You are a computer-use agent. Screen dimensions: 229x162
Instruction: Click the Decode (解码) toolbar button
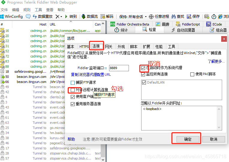107,17
